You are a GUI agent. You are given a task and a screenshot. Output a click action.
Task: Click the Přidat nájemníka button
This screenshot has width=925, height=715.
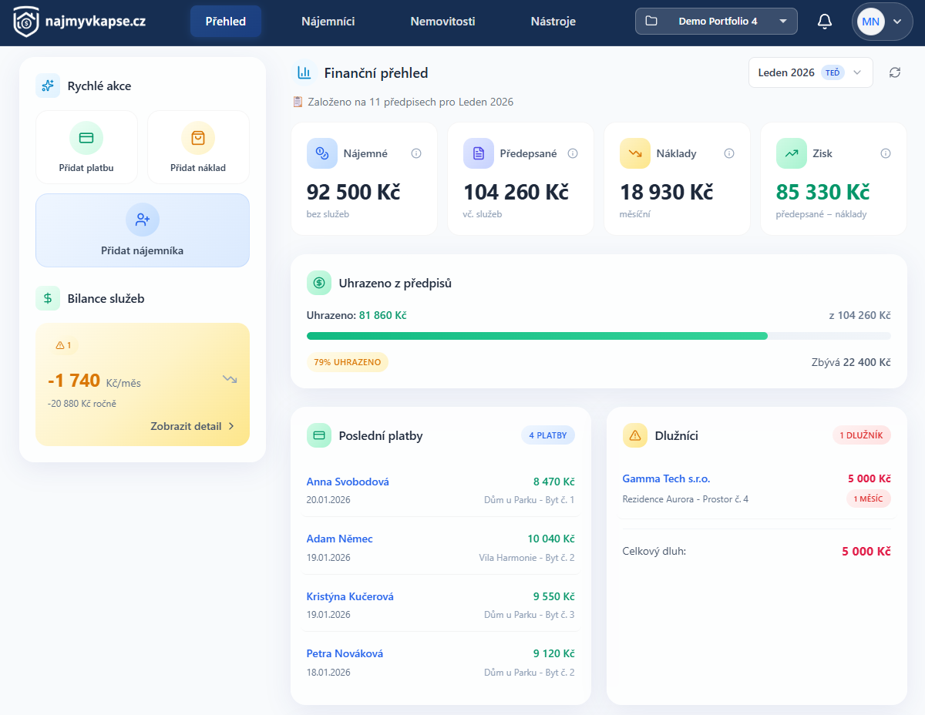(142, 230)
